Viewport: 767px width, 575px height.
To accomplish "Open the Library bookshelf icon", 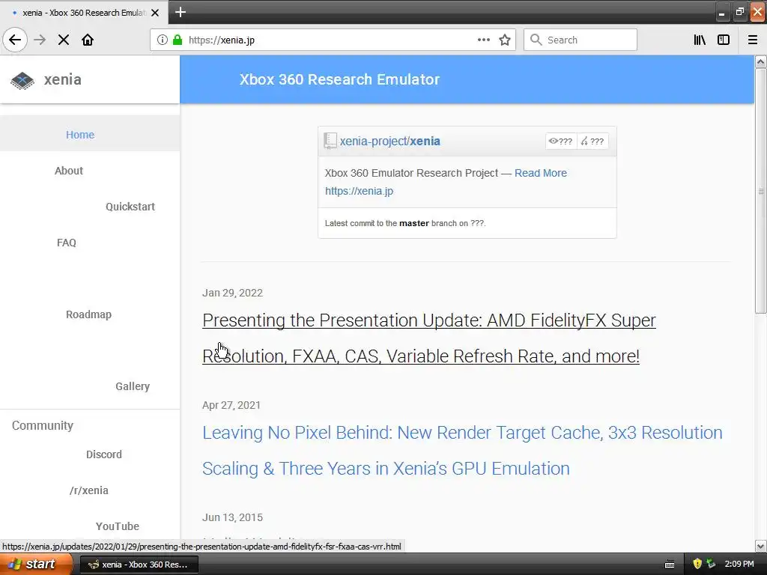I will (700, 40).
